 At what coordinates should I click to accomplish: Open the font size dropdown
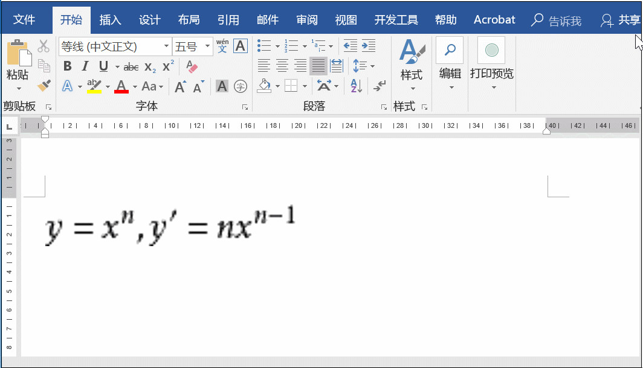coord(207,45)
